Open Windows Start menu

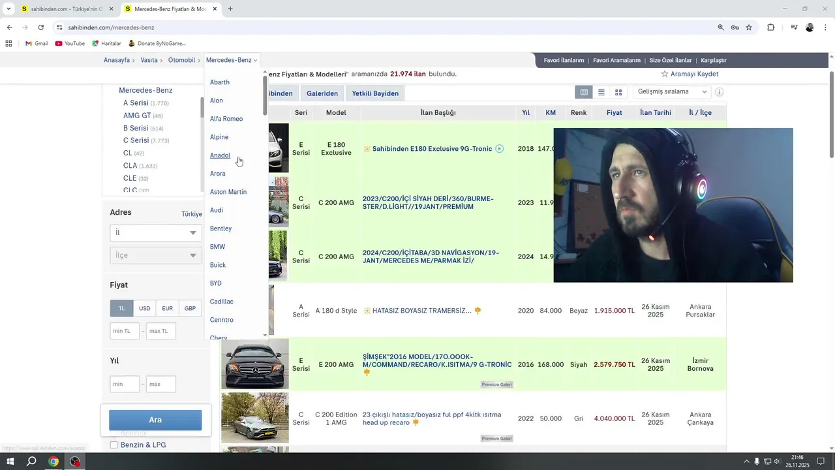click(x=10, y=462)
